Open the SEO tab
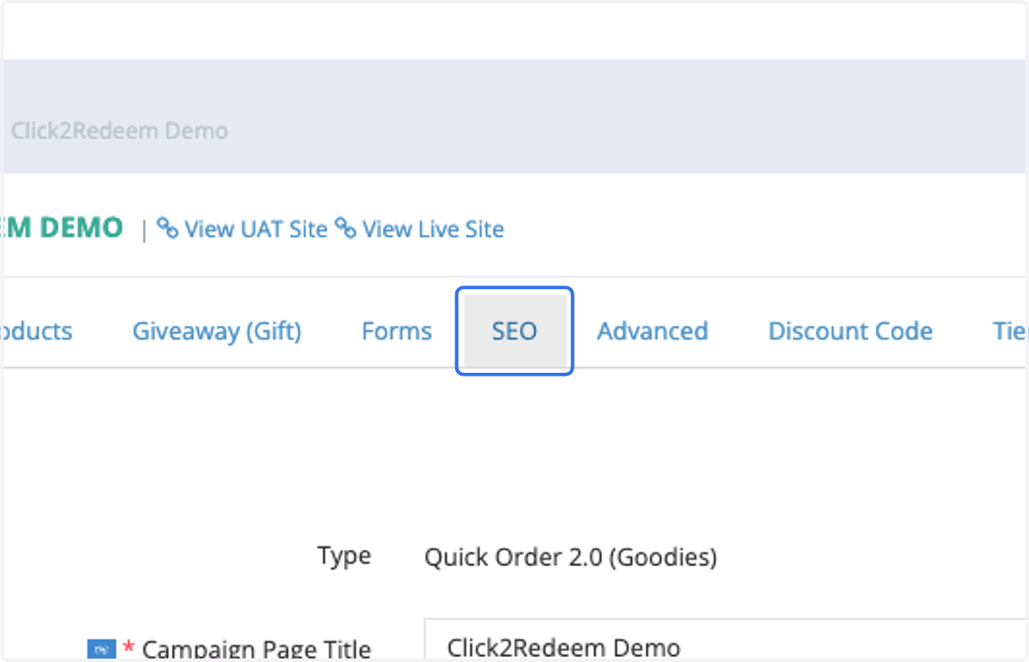 coord(514,331)
